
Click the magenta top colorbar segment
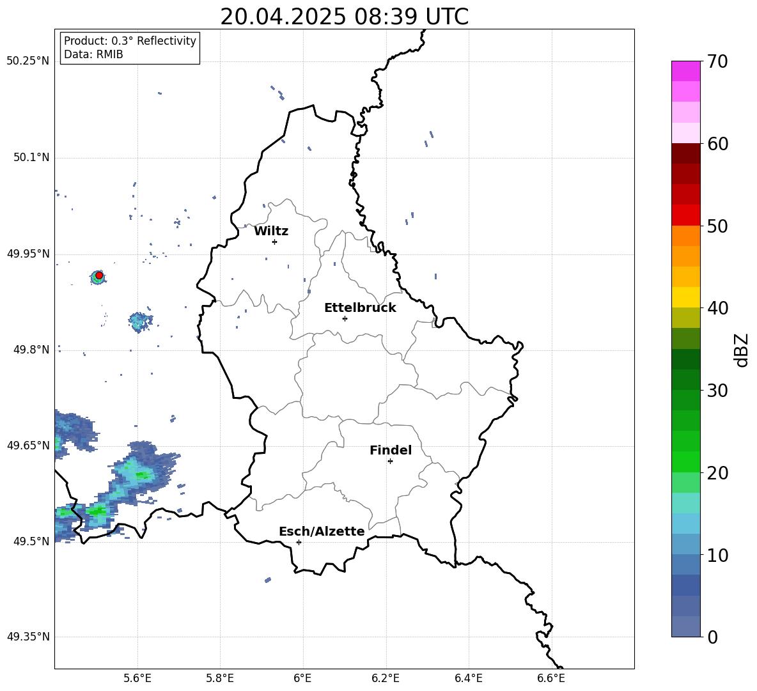685,71
